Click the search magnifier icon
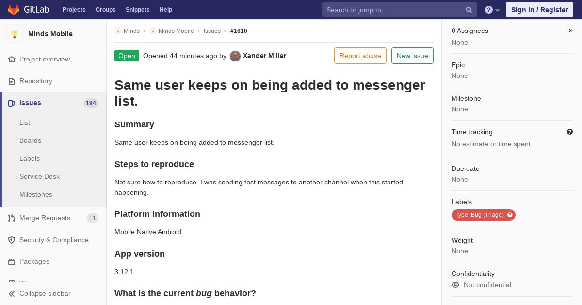 469,10
